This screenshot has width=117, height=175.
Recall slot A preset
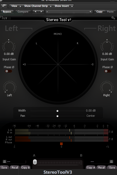pyautogui.click(x=15, y=167)
